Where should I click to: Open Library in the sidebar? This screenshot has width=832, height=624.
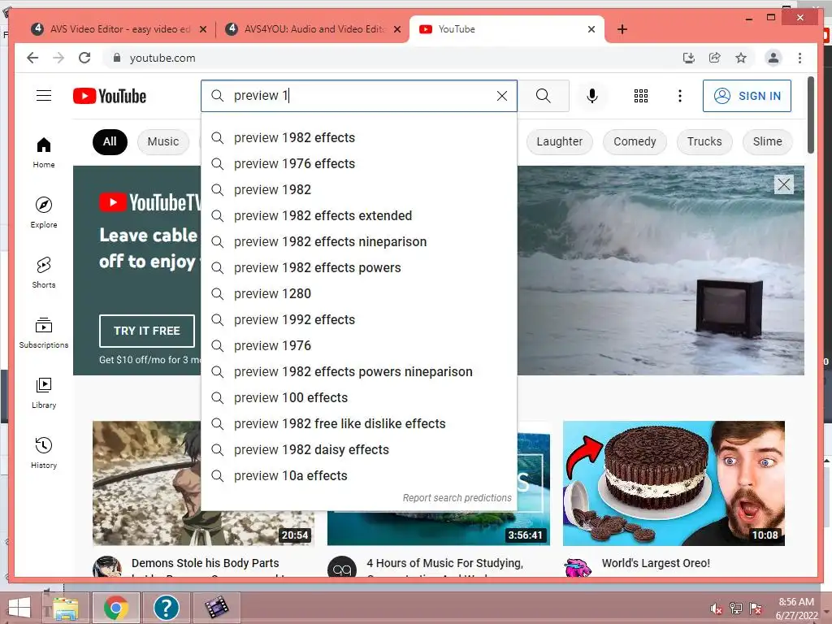(x=44, y=392)
